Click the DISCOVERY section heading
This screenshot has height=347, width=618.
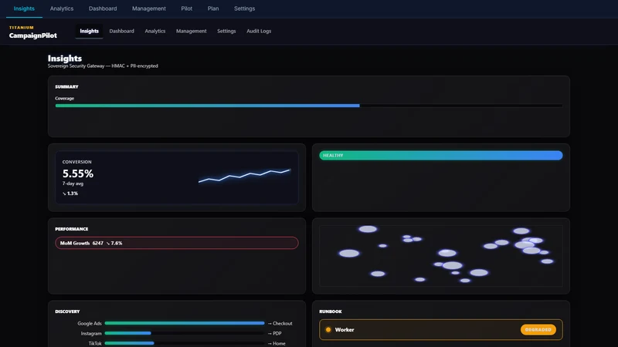click(x=67, y=312)
